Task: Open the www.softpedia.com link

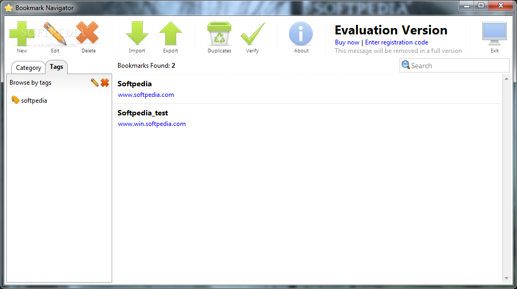Action: [x=146, y=95]
